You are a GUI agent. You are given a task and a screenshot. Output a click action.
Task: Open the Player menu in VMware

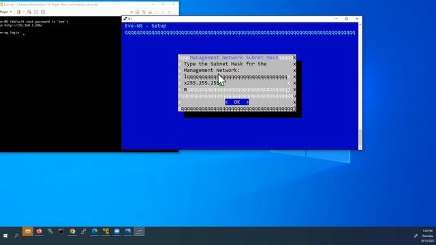pos(5,12)
